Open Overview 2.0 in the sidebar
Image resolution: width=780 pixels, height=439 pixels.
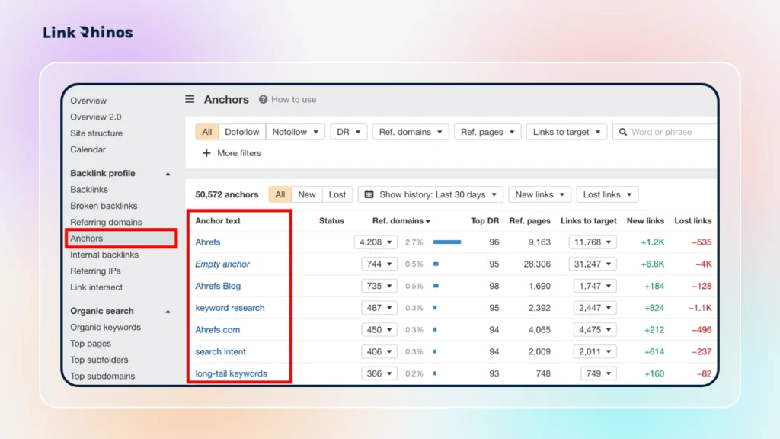[x=95, y=117]
